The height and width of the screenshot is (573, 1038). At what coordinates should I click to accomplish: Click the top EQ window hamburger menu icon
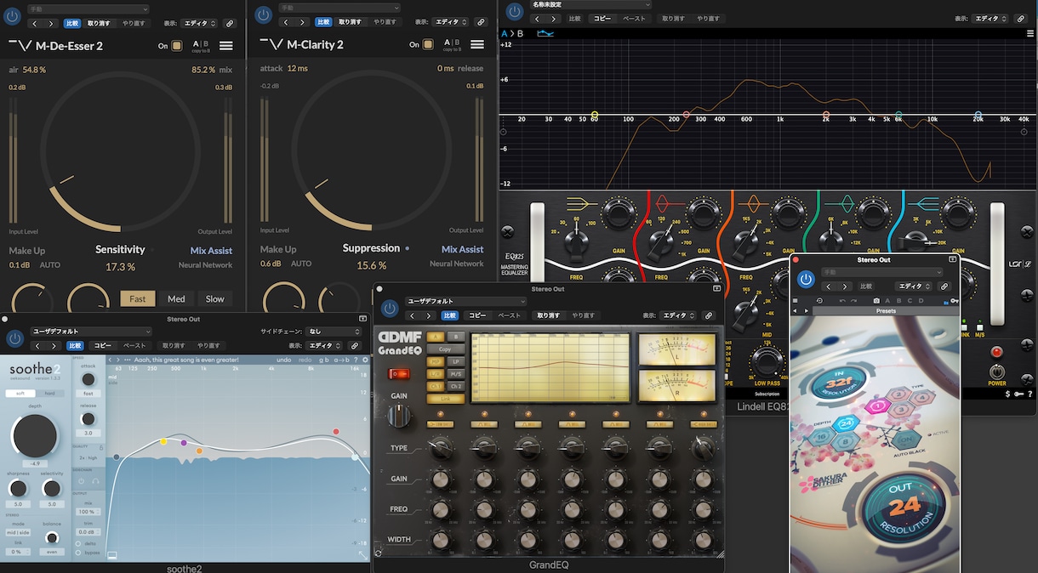tap(1029, 34)
